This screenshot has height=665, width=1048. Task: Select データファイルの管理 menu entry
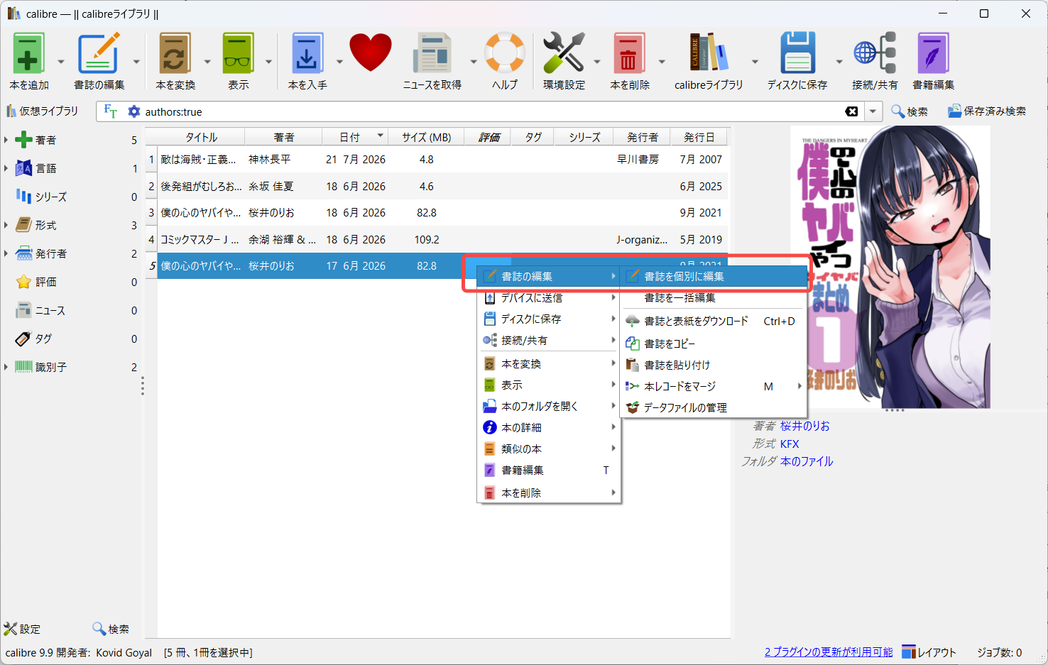click(x=714, y=407)
